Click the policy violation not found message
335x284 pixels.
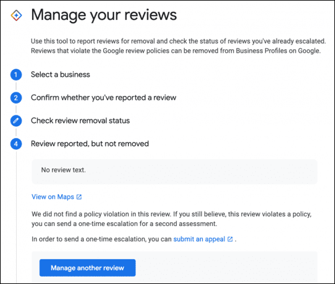[x=171, y=219]
